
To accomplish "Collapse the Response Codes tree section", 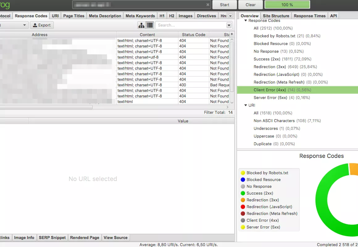I will (x=246, y=21).
